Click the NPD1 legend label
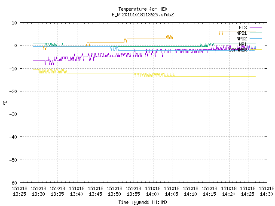 point(241,33)
